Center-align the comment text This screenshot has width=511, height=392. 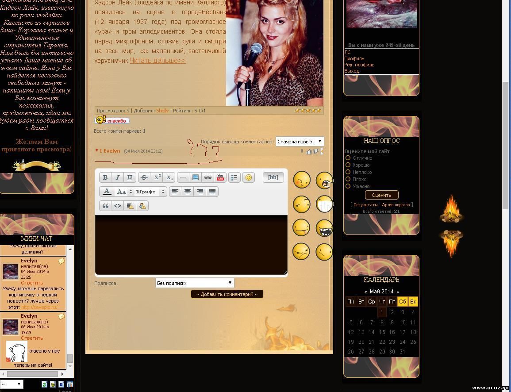188,192
